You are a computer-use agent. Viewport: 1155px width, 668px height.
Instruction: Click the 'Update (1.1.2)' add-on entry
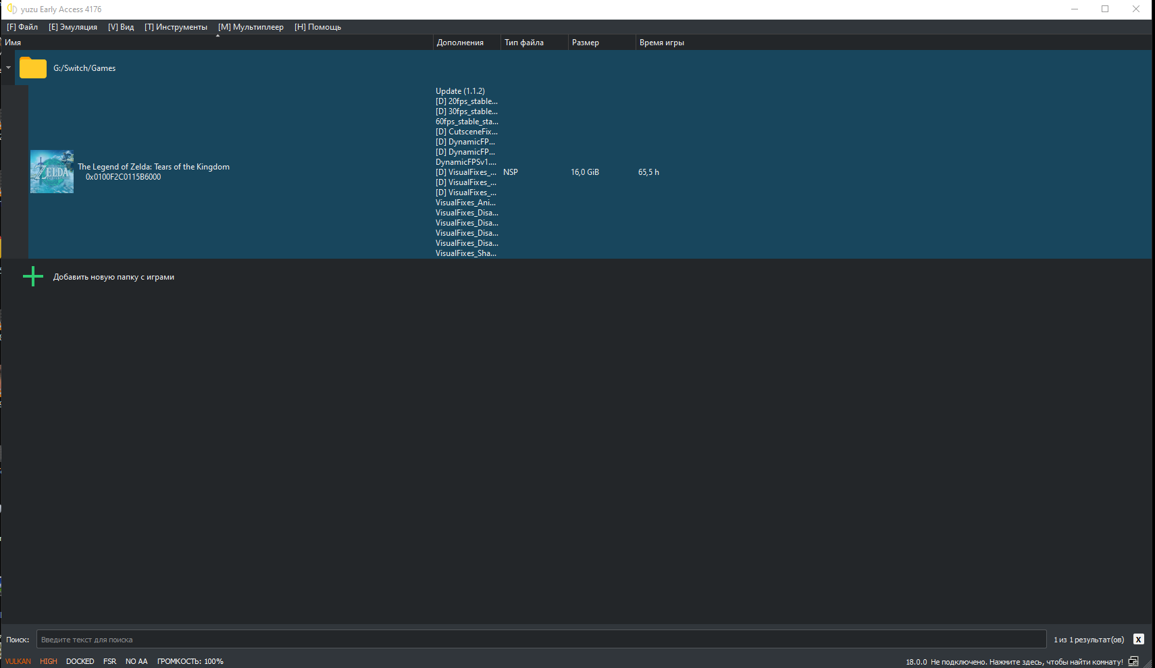click(460, 91)
